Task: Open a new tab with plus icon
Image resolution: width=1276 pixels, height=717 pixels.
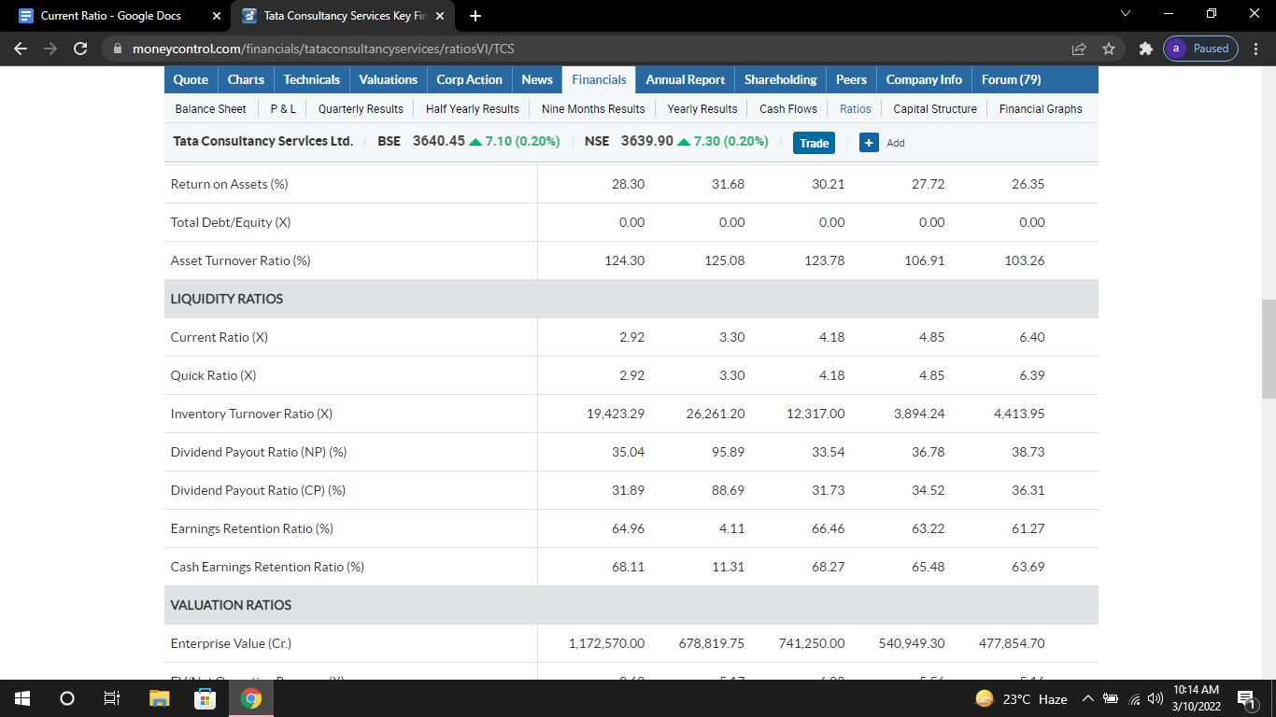Action: (x=475, y=16)
